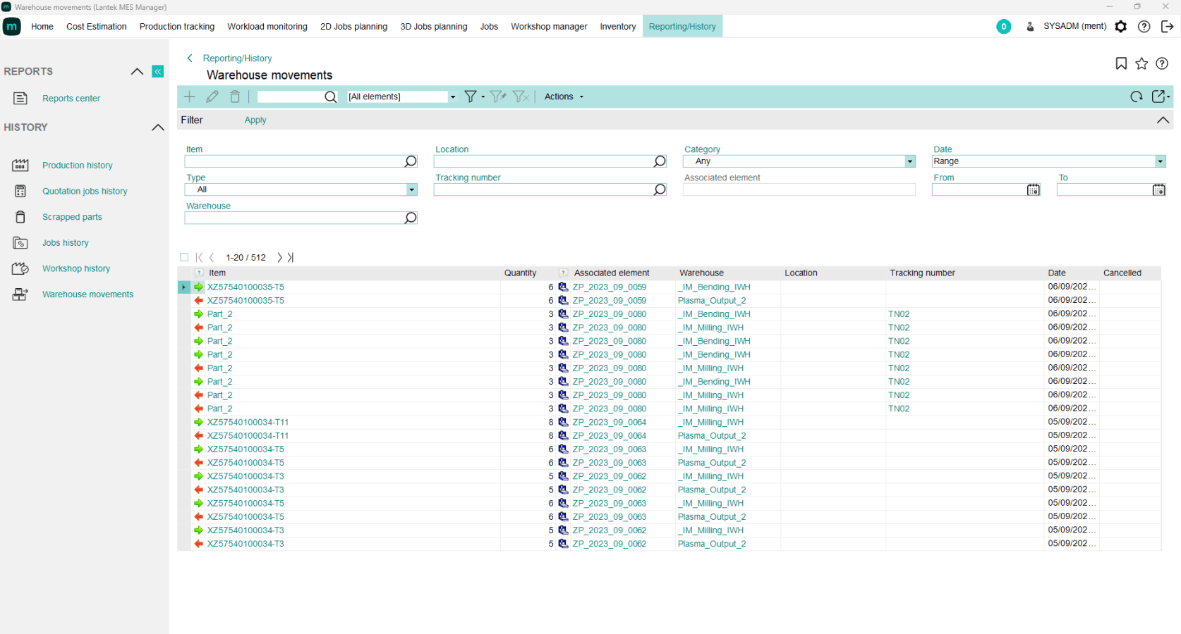
Task: Collapse sidebar using double-chevron button
Action: coord(158,71)
